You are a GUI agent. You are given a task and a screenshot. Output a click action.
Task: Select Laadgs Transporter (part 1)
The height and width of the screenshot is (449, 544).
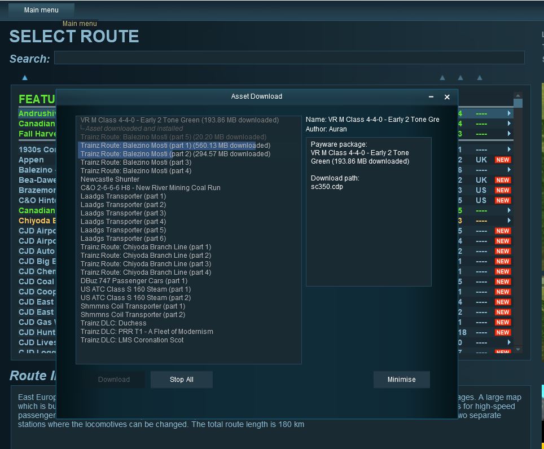123,196
